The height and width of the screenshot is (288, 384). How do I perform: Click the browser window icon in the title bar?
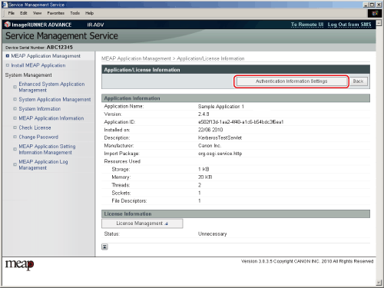[x=5, y=5]
